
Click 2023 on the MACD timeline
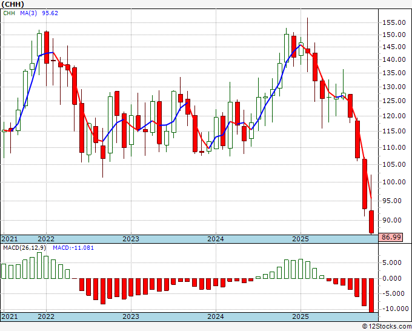pos(131,316)
